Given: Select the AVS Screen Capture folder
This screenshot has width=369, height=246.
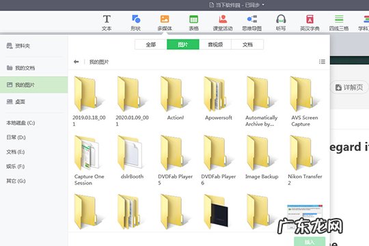Looking at the screenshot, I should 305,101.
